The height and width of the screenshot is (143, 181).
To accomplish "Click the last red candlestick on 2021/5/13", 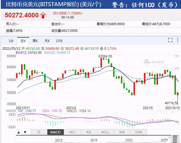I will (178, 96).
